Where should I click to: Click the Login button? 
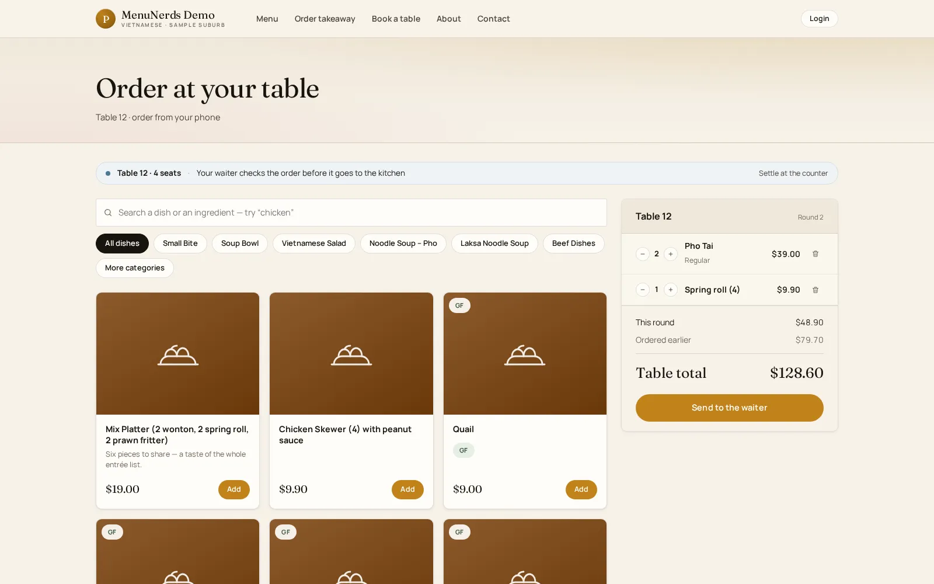point(820,19)
